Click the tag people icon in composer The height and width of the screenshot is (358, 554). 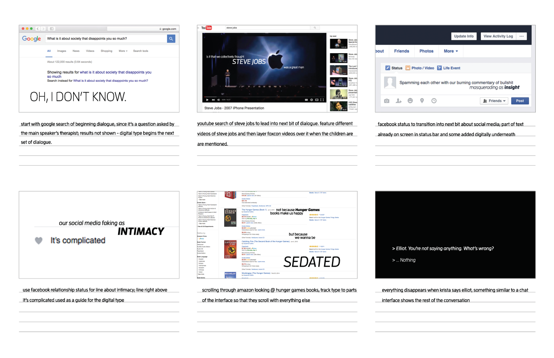pyautogui.click(x=399, y=101)
